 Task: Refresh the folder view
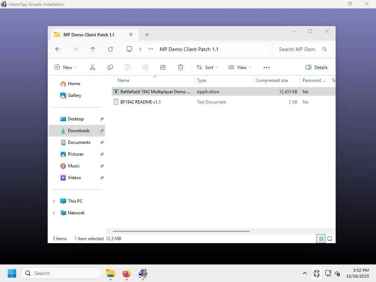pyautogui.click(x=111, y=49)
